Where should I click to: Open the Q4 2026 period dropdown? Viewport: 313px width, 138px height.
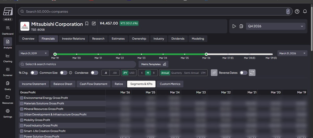tap(276, 26)
